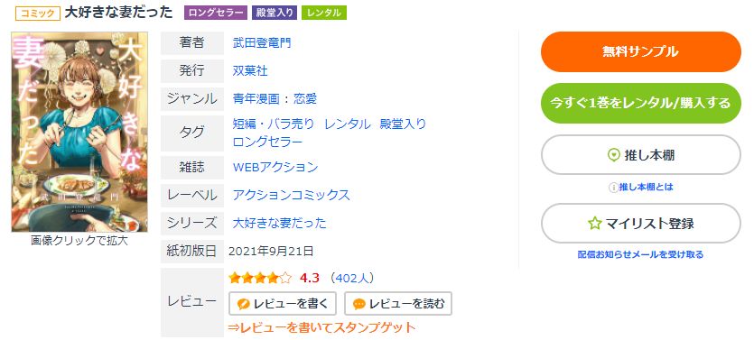Select the ロングセラー purple badge
754x340 pixels.
pyautogui.click(x=216, y=13)
